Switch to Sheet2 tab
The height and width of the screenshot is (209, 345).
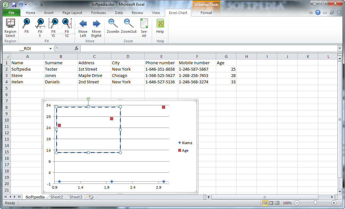[56, 197]
